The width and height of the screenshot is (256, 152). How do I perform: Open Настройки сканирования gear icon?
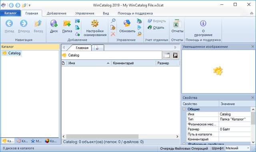(x=95, y=23)
